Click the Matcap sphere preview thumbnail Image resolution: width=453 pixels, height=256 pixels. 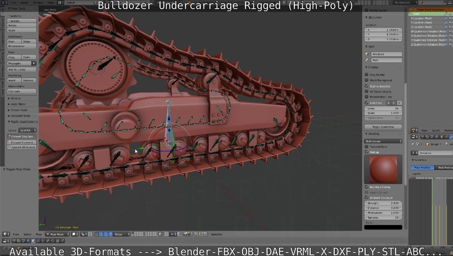coord(383,169)
